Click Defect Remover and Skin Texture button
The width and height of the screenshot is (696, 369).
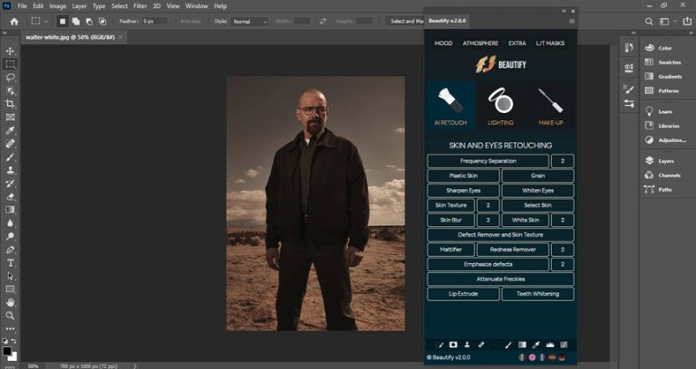[500, 235]
